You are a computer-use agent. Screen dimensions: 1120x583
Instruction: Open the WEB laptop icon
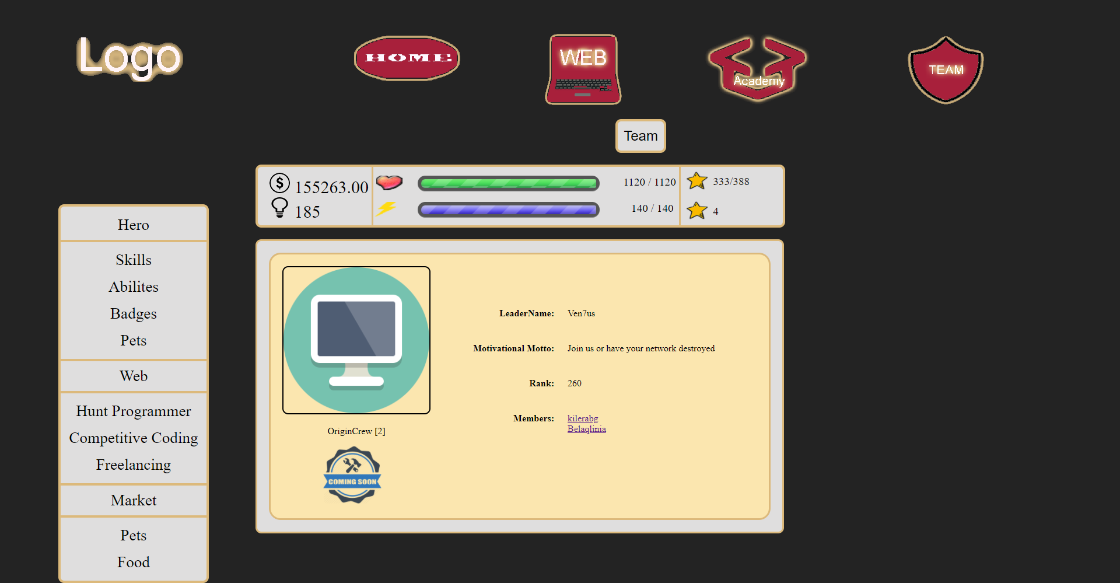pyautogui.click(x=583, y=69)
